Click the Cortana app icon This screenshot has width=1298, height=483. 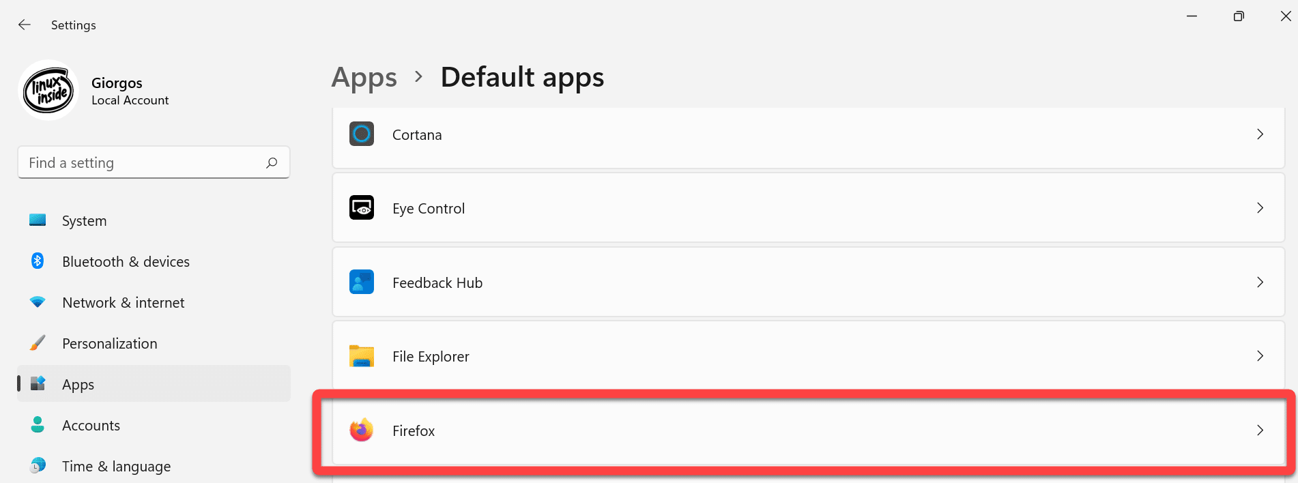362,134
